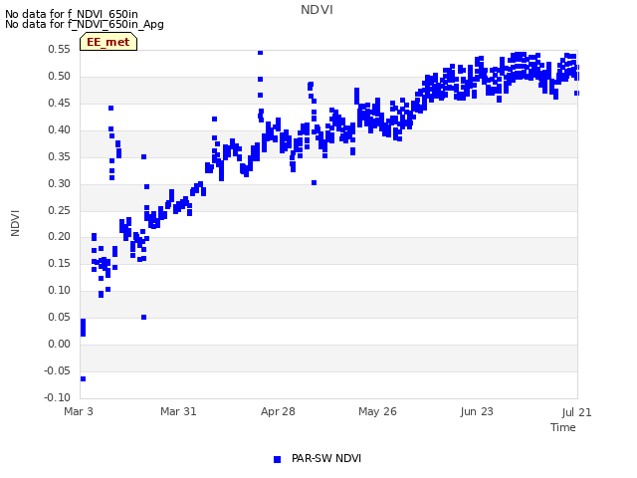
Task: Click the 0.55 y-axis tick label
Action: coord(59,49)
